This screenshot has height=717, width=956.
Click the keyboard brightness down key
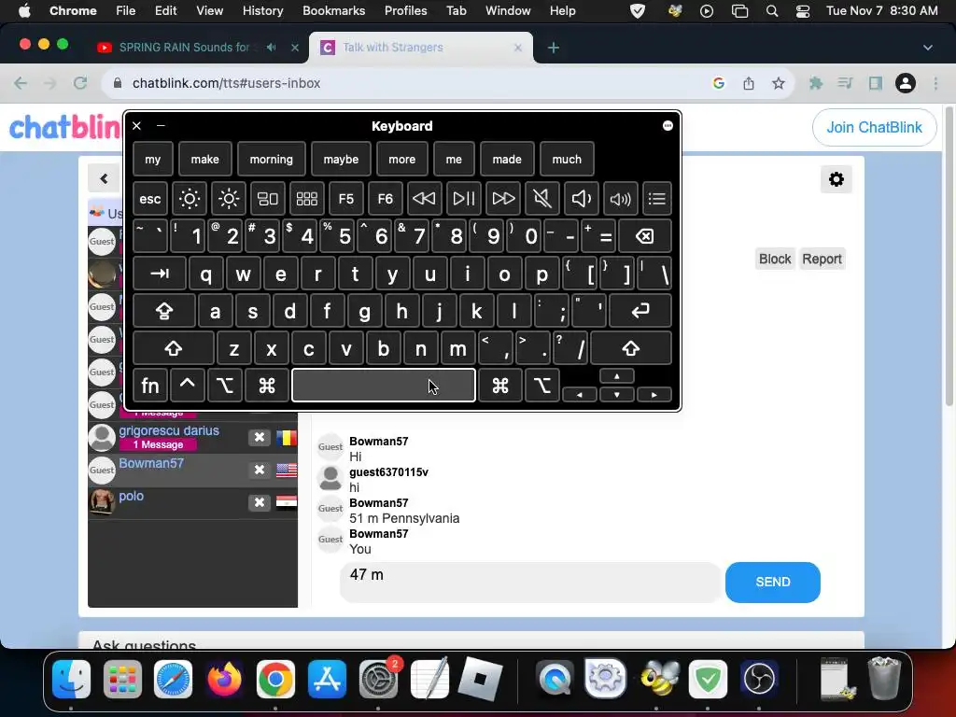(x=190, y=198)
